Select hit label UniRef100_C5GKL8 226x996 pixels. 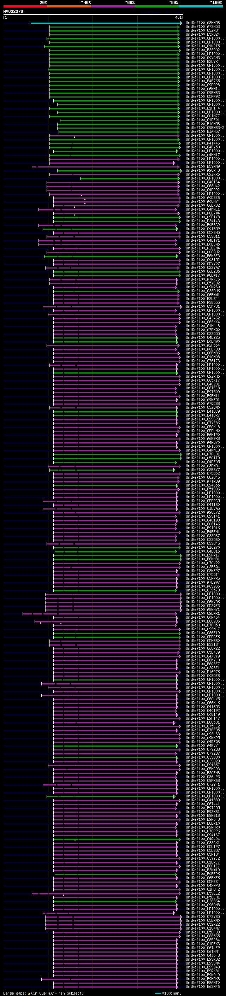click(203, 427)
